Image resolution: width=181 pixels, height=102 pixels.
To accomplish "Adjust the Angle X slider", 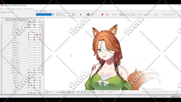I will coord(34,22).
